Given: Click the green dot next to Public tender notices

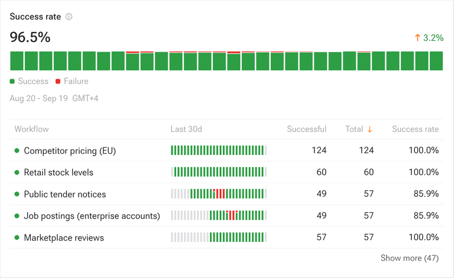Looking at the screenshot, I should click(17, 194).
